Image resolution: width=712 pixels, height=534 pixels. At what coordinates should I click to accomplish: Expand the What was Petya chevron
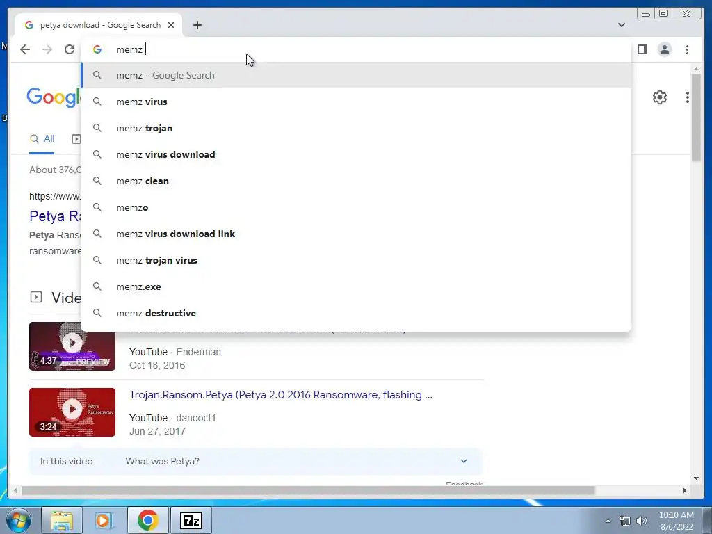coord(464,461)
